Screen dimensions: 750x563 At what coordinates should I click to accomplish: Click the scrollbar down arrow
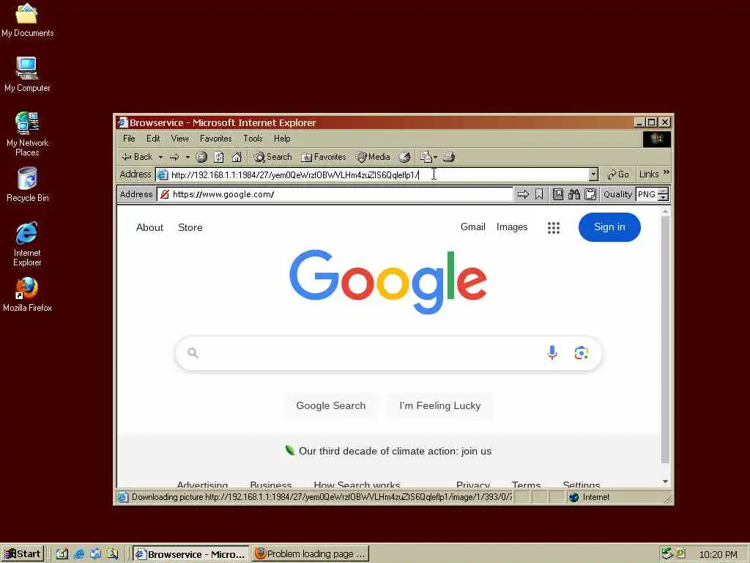point(665,482)
